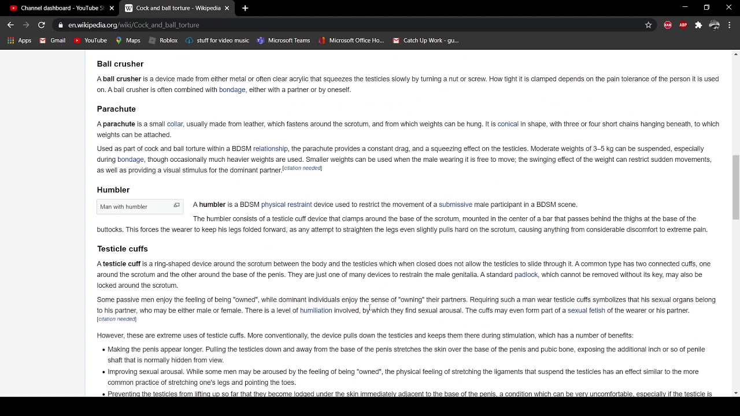This screenshot has width=740, height=416.
Task: Bookmark this page with the star icon
Action: 649,25
